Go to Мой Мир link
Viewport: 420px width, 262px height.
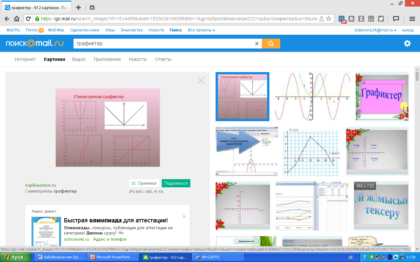click(56, 30)
